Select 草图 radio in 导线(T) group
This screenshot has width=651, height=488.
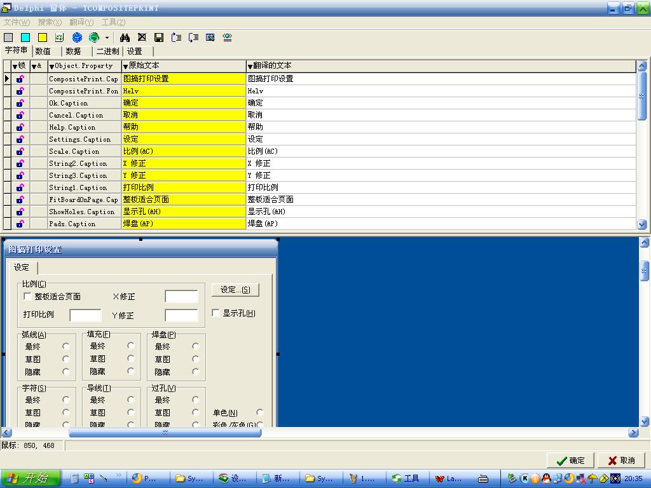131,412
